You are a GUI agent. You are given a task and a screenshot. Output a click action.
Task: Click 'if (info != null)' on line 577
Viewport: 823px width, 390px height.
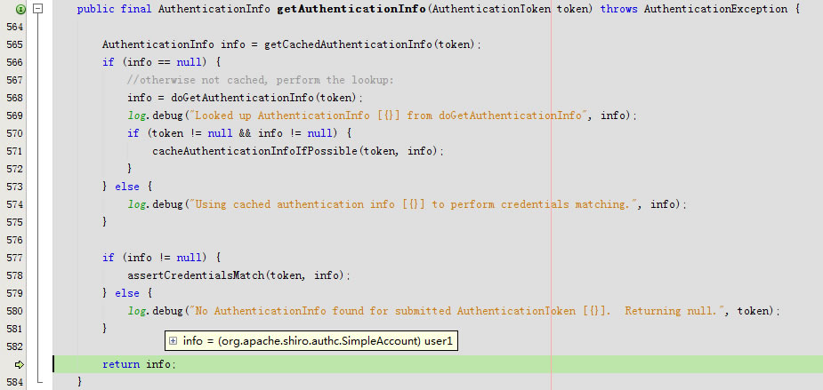pos(161,258)
